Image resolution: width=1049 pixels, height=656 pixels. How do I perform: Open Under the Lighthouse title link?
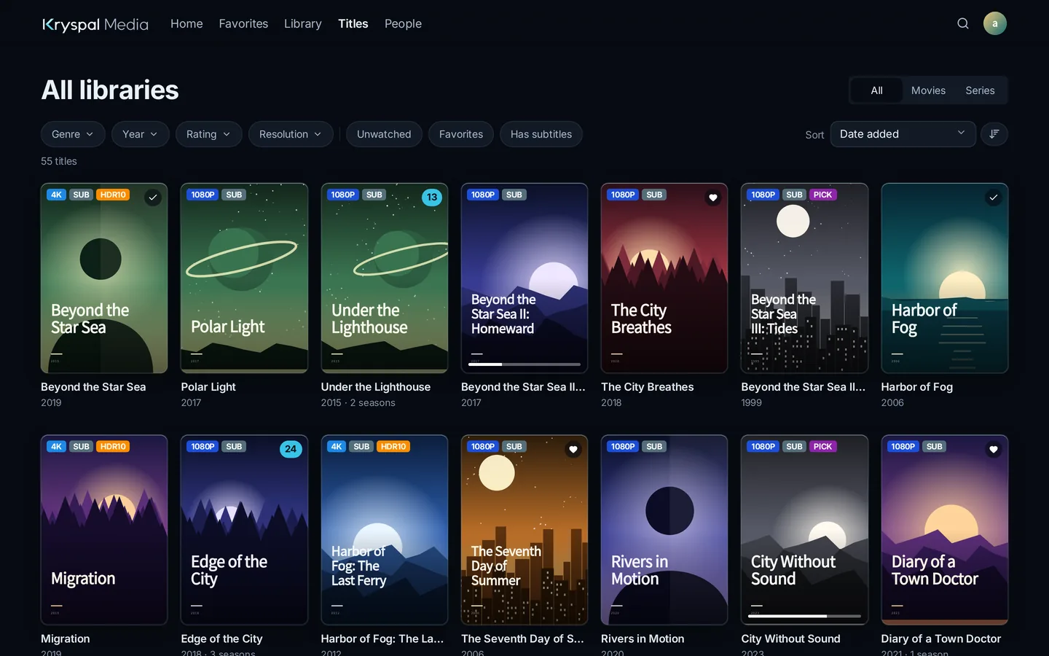[x=376, y=387]
